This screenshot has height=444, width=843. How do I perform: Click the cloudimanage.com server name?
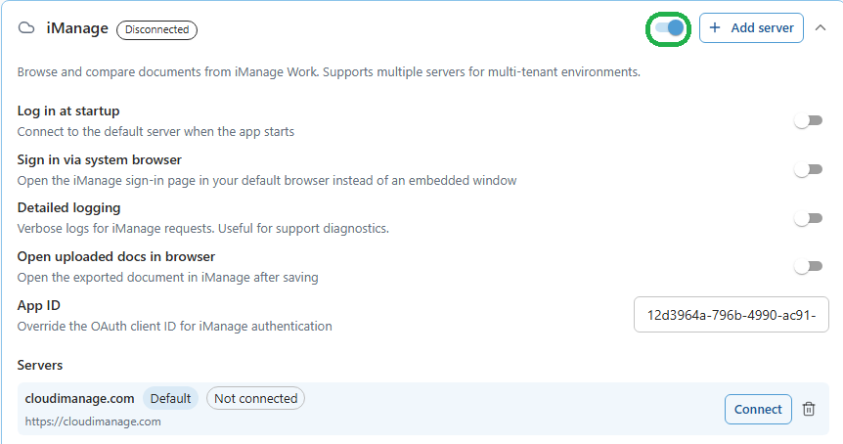coord(79,398)
